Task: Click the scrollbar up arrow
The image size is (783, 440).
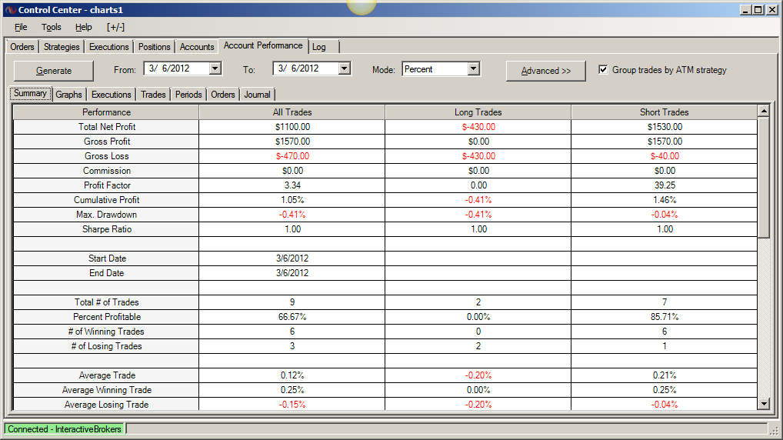Action: point(764,111)
